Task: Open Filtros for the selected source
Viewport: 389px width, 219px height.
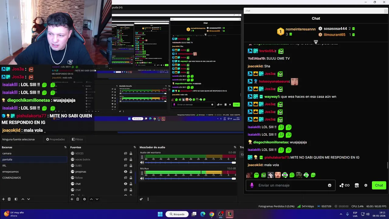Action: pos(77,139)
